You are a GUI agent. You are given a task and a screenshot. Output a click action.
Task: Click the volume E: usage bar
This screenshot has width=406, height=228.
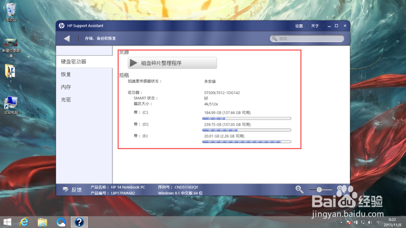246,142
